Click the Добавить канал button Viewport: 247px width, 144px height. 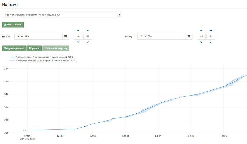tap(13, 25)
